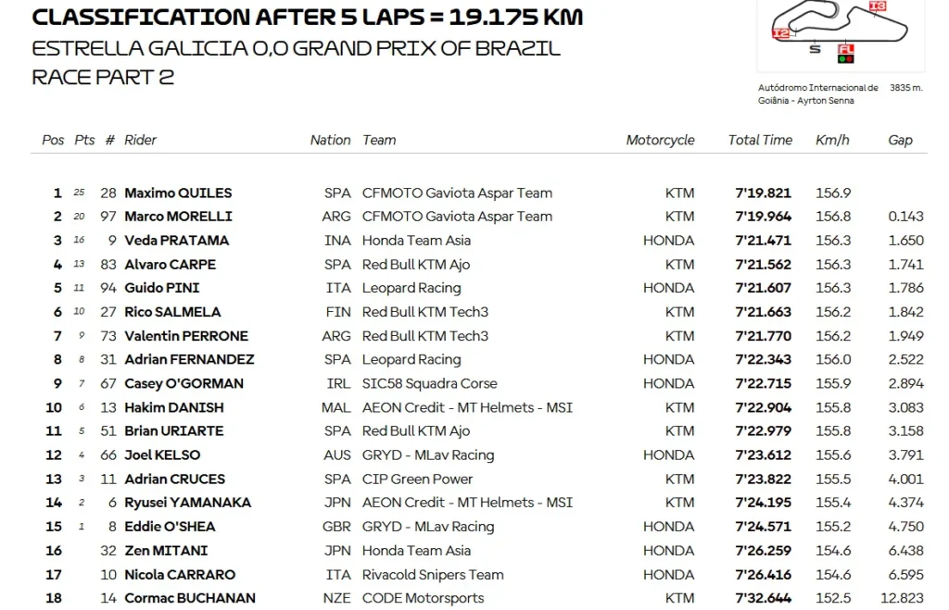Click the S start marker on track map
949x610 pixels.
pyautogui.click(x=815, y=49)
